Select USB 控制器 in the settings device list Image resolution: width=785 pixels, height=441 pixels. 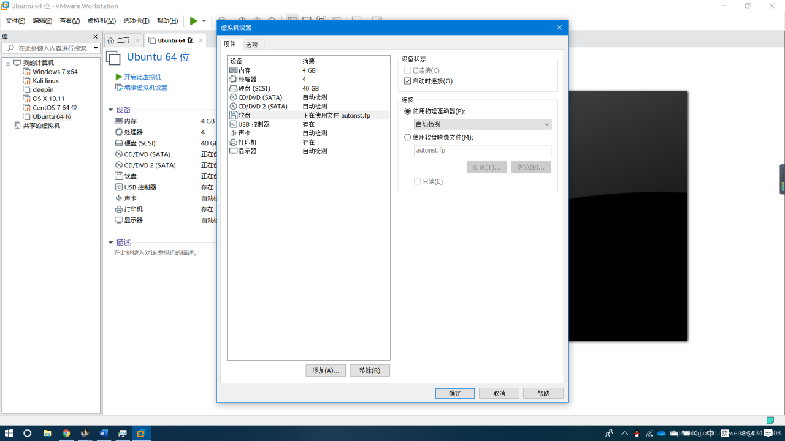pos(308,124)
